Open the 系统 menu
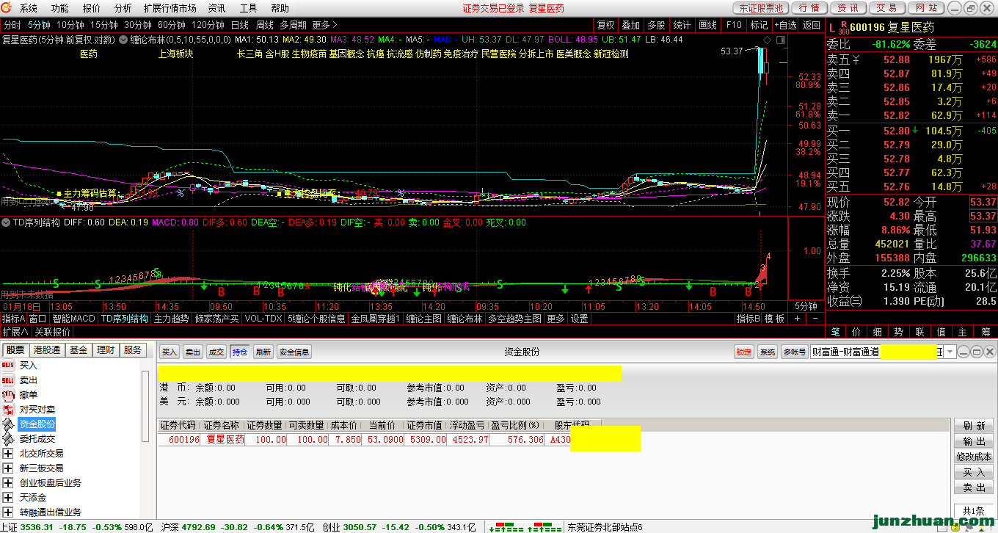The width and height of the screenshot is (998, 533). (29, 8)
